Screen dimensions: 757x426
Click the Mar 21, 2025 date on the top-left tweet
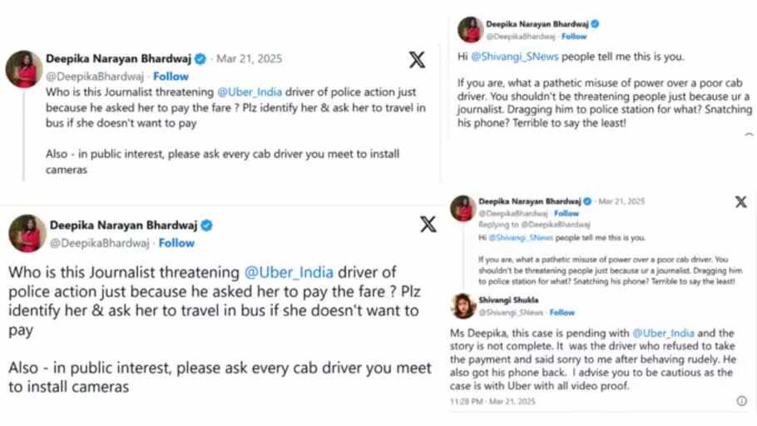pos(250,59)
